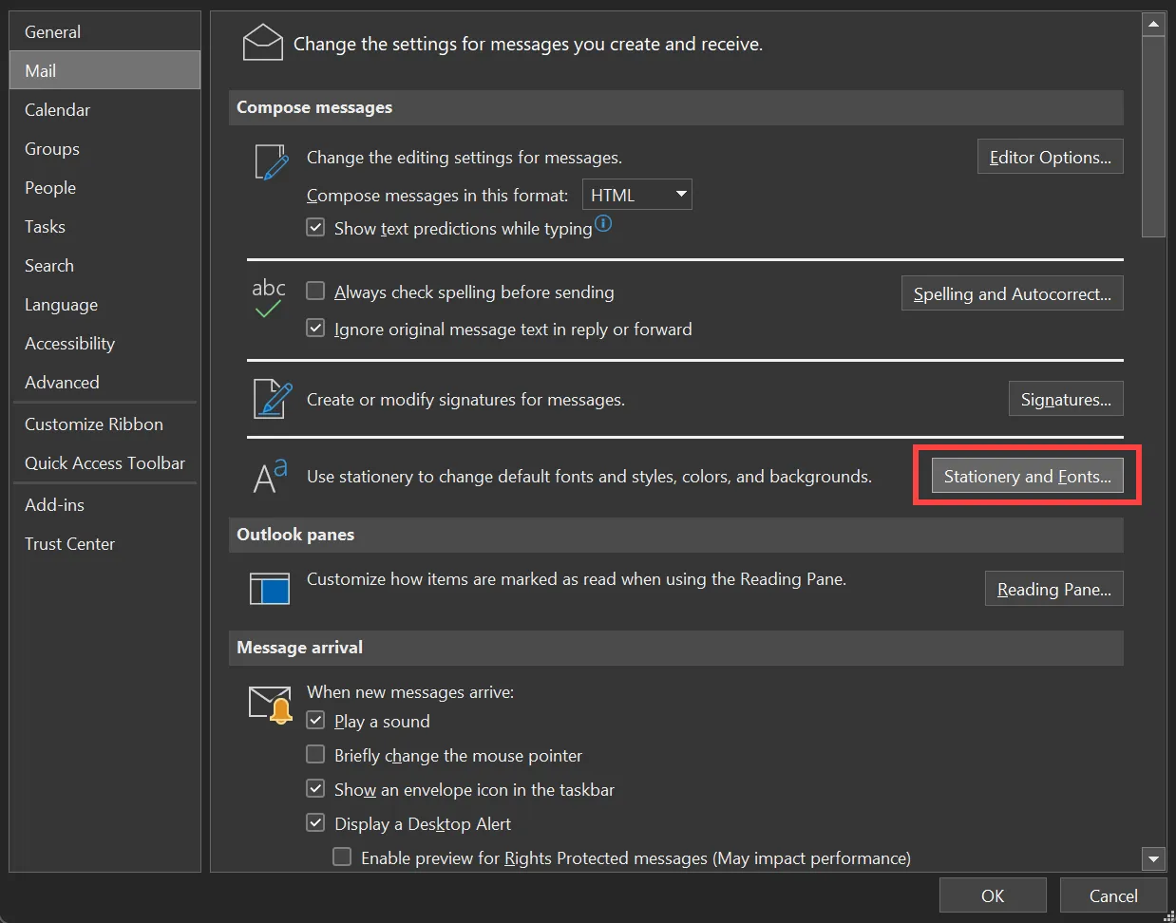The height and width of the screenshot is (923, 1176).
Task: Open the Add-ins category
Action: pos(104,504)
